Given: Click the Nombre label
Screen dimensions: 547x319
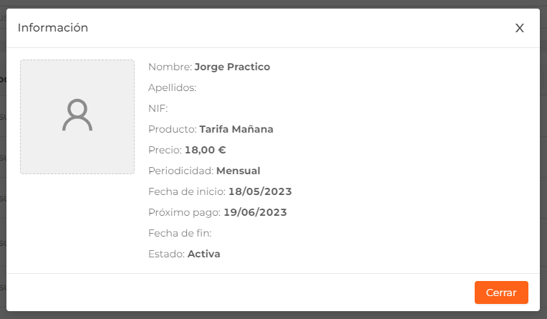Looking at the screenshot, I should [170, 67].
